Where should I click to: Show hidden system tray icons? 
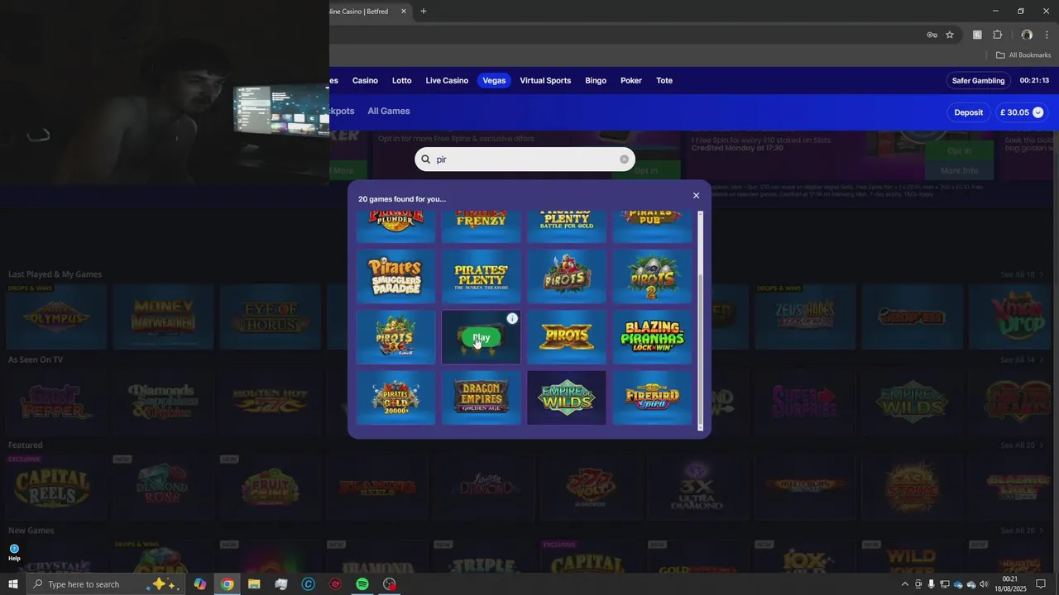point(904,584)
